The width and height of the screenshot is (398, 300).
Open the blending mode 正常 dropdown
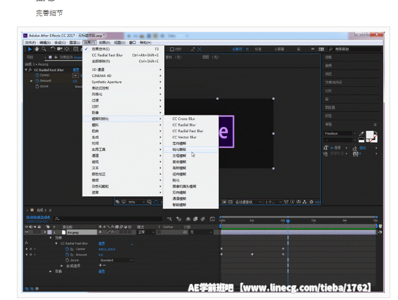coord(145,232)
